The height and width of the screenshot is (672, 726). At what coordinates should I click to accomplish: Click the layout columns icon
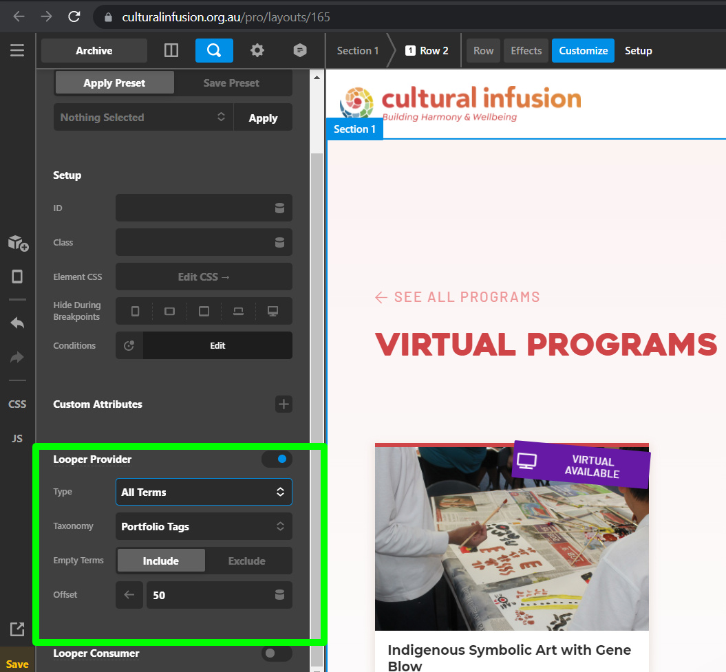coord(171,50)
